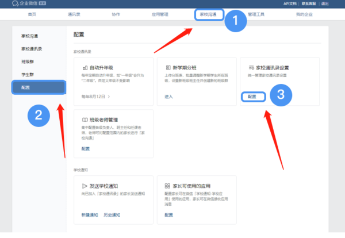The height and width of the screenshot is (238, 345).
Task: Open 学生群 in the sidebar
Action: coord(28,75)
